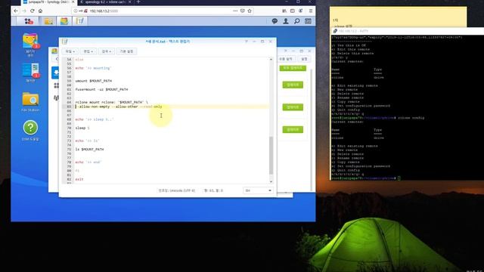Viewport: 484px width, 272px height.
Task: Open the Control Panel desktop shortcut
Action: 30,73
